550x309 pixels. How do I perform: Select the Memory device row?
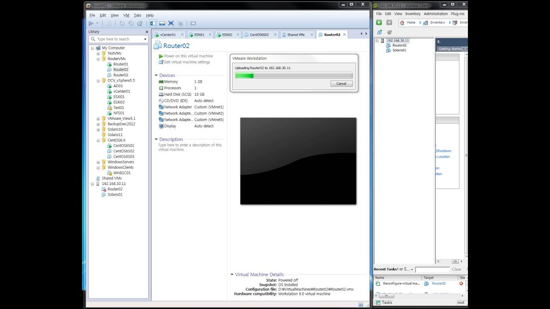coord(191,82)
